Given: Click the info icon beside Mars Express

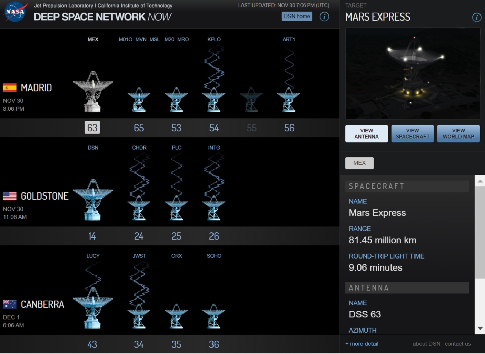Looking at the screenshot, I should coord(477,18).
